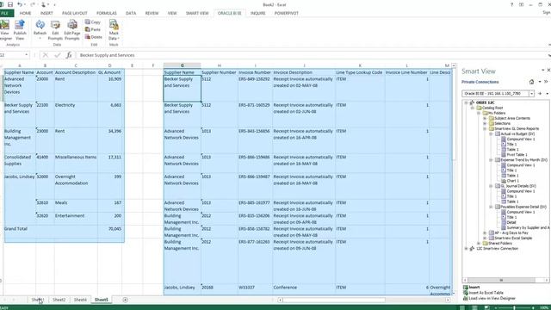
Task: Click the Save icon in quick access toolbar
Action: 10,4
